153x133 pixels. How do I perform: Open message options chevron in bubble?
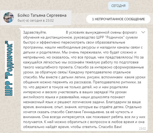pyautogui.click(x=143, y=32)
